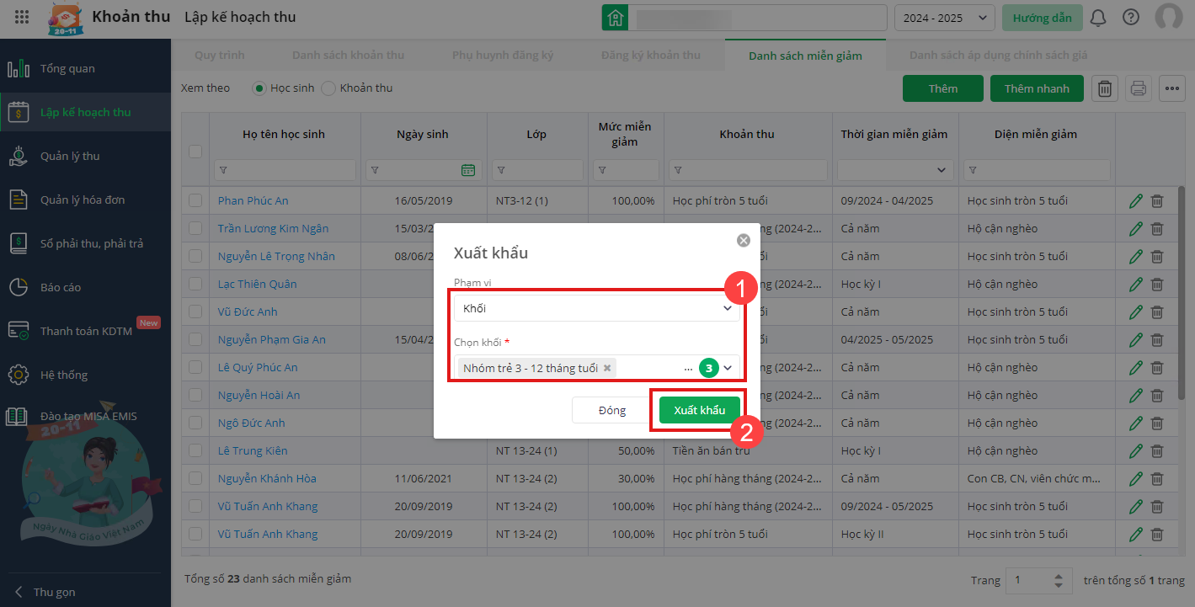Edit the Nguyễn Khánh Hòa row
This screenshot has width=1195, height=607.
(x=1136, y=479)
